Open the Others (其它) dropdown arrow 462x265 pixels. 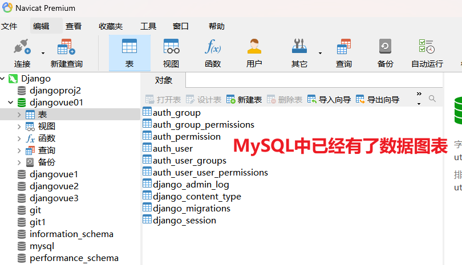click(321, 54)
